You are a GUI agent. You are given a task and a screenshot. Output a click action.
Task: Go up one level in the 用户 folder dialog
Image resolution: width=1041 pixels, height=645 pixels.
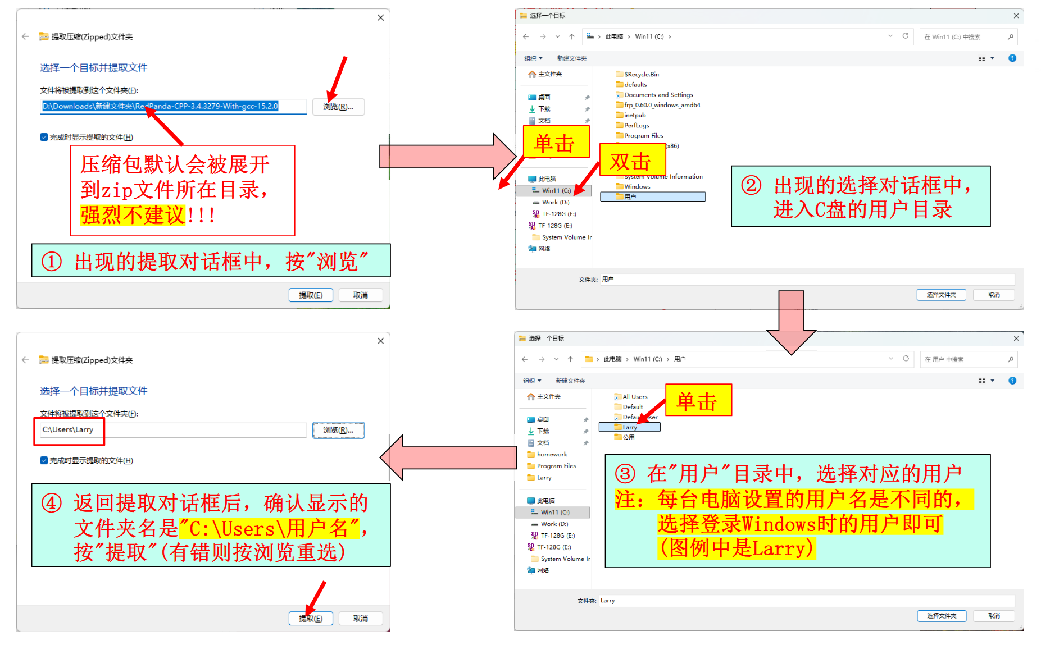point(570,359)
